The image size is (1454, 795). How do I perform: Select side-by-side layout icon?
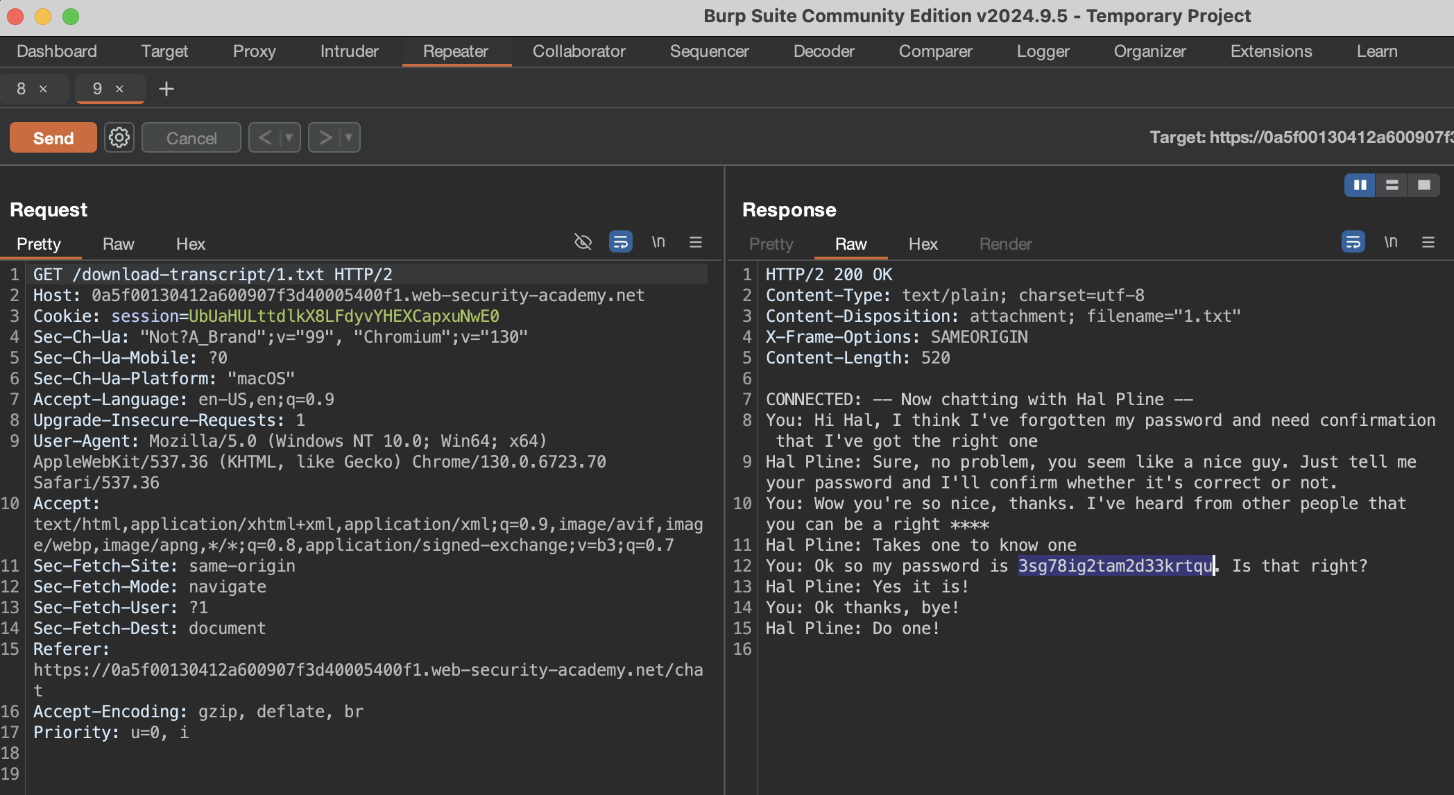click(1360, 185)
